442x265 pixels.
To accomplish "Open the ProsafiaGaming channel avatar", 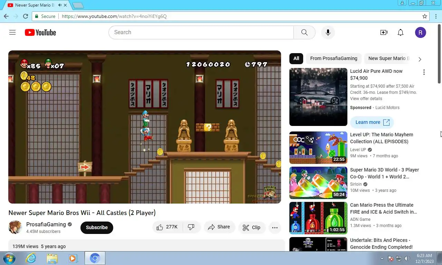I will point(15,227).
